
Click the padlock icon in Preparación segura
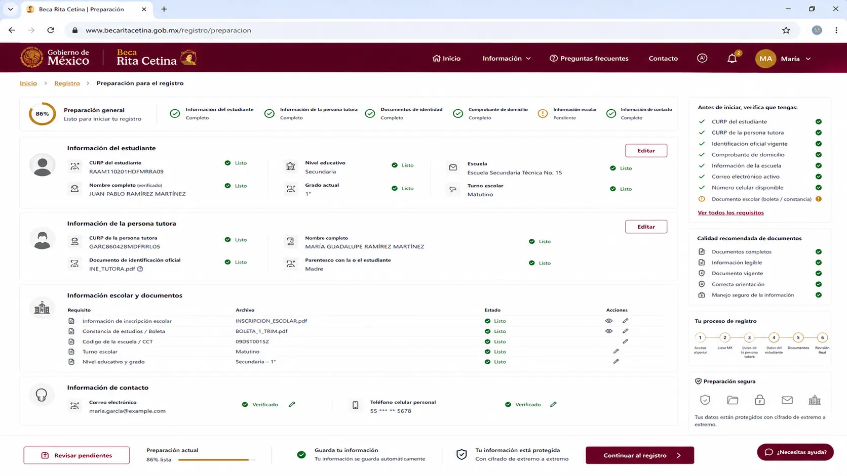[x=760, y=400]
